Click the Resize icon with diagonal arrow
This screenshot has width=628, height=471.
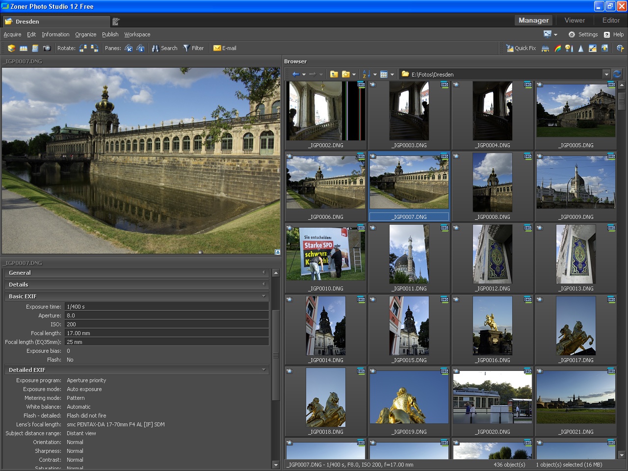592,48
